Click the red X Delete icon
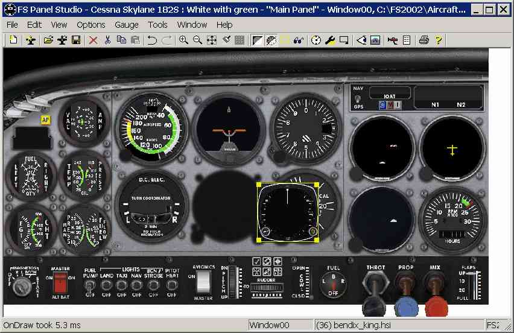 (94, 40)
